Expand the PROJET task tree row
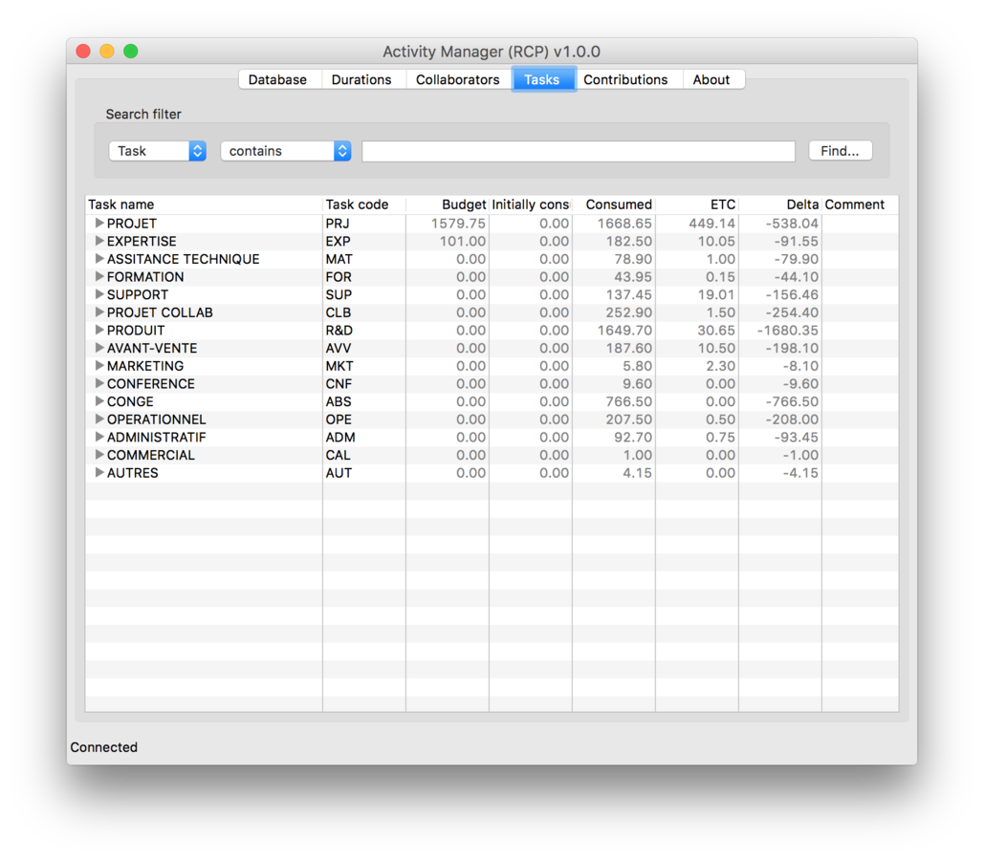This screenshot has height=860, width=984. pyautogui.click(x=99, y=223)
